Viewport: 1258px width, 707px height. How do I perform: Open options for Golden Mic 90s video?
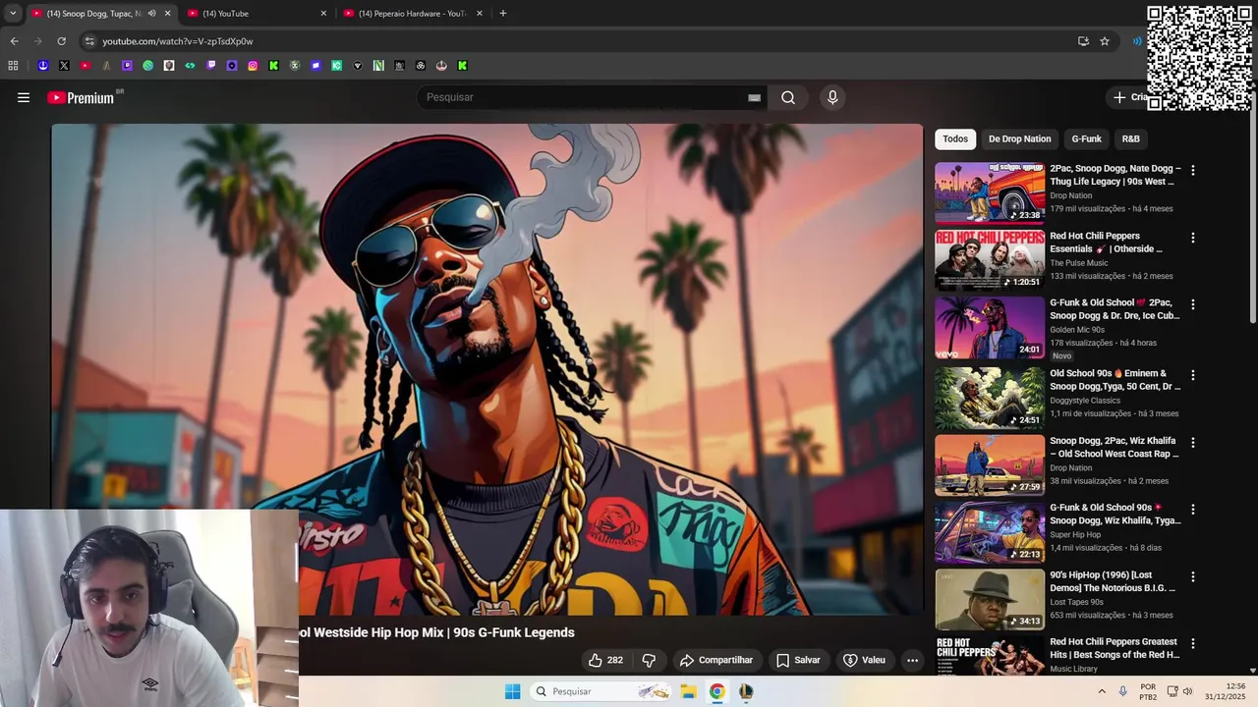[1193, 304]
